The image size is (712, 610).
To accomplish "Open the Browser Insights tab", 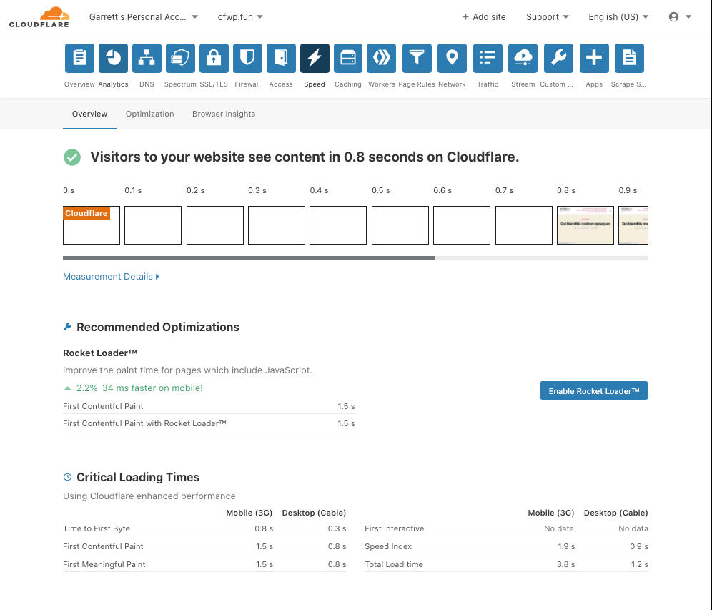I will [224, 114].
